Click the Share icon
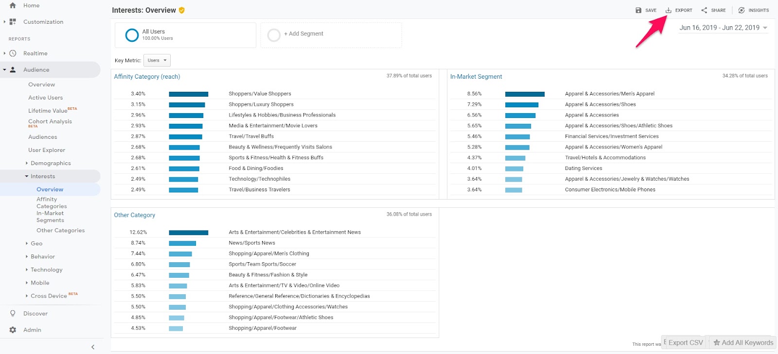The image size is (778, 354). (704, 10)
